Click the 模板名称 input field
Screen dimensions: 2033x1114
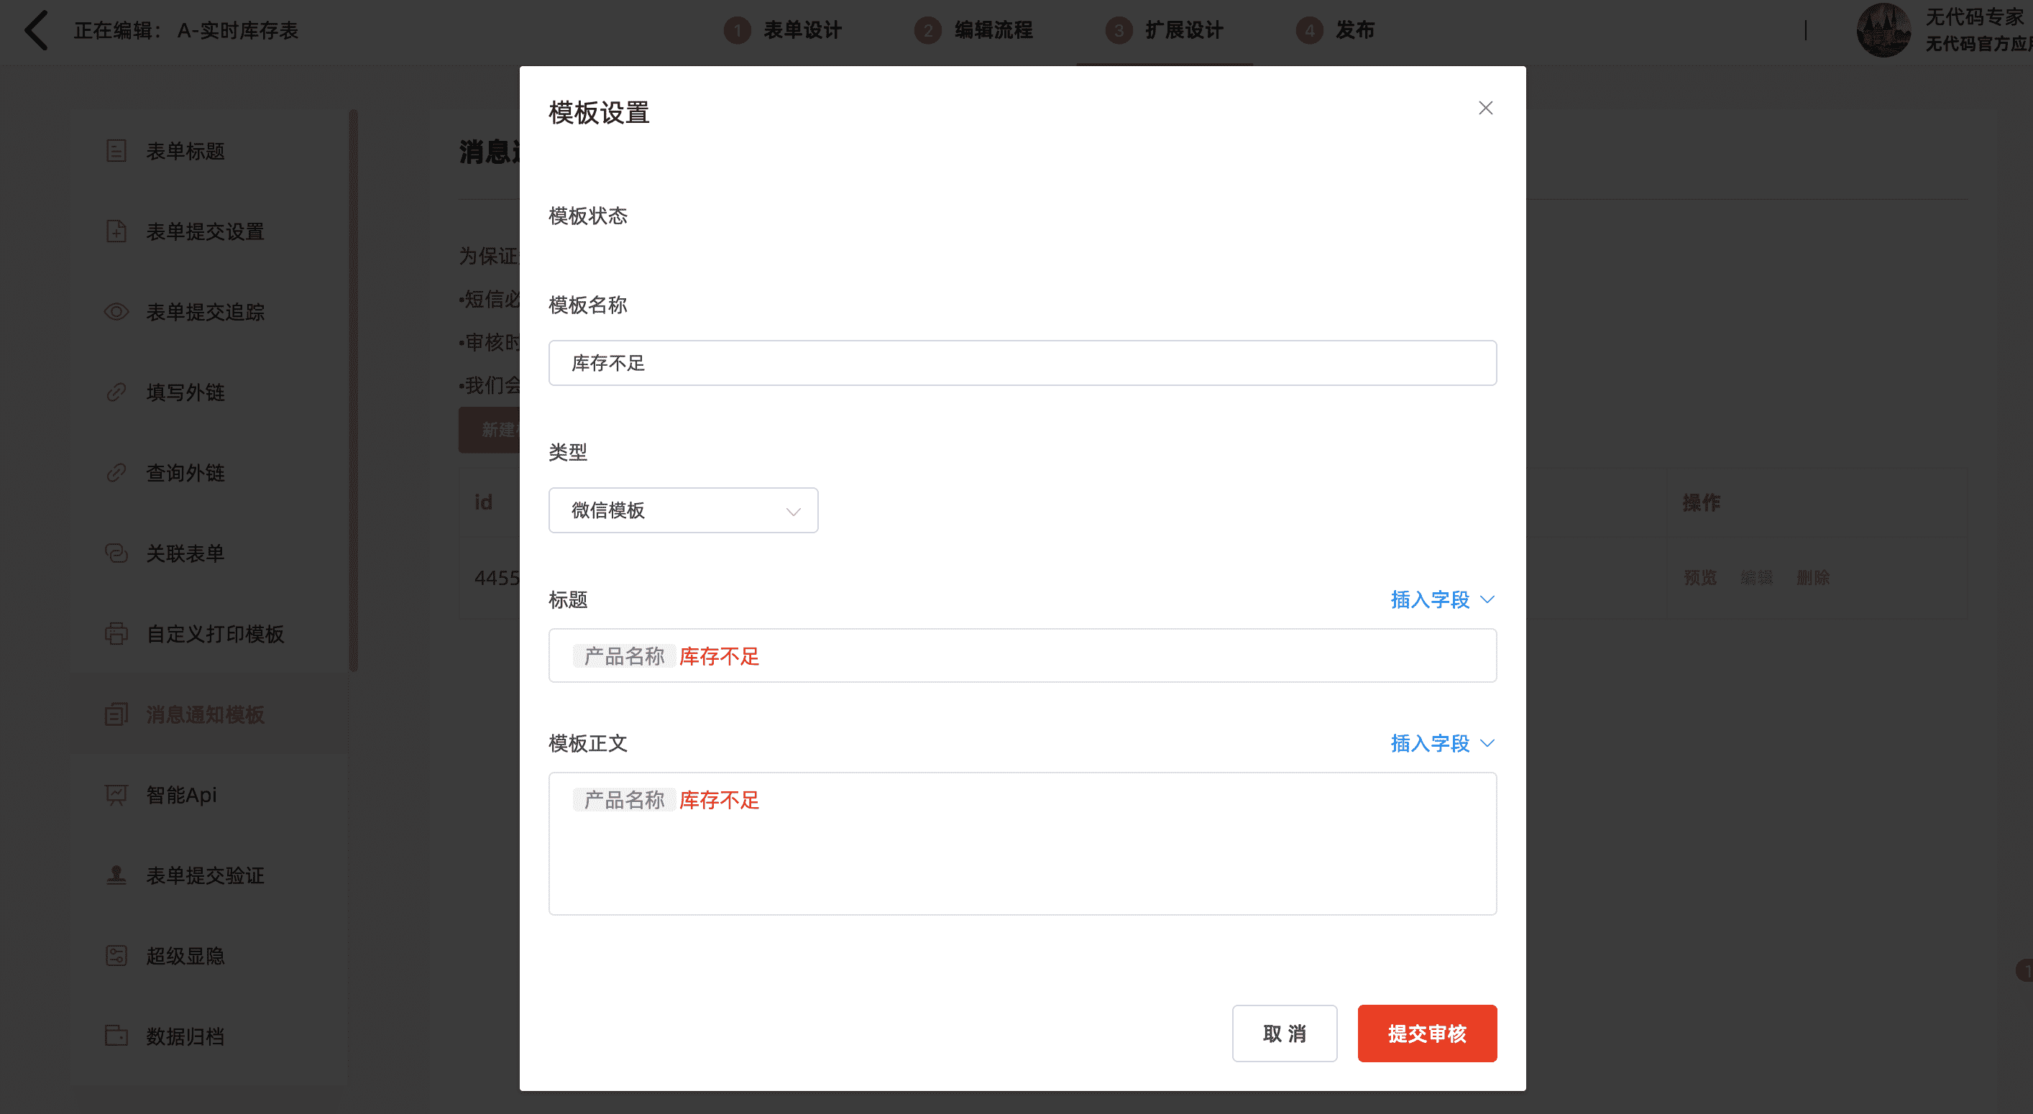click(x=1022, y=363)
